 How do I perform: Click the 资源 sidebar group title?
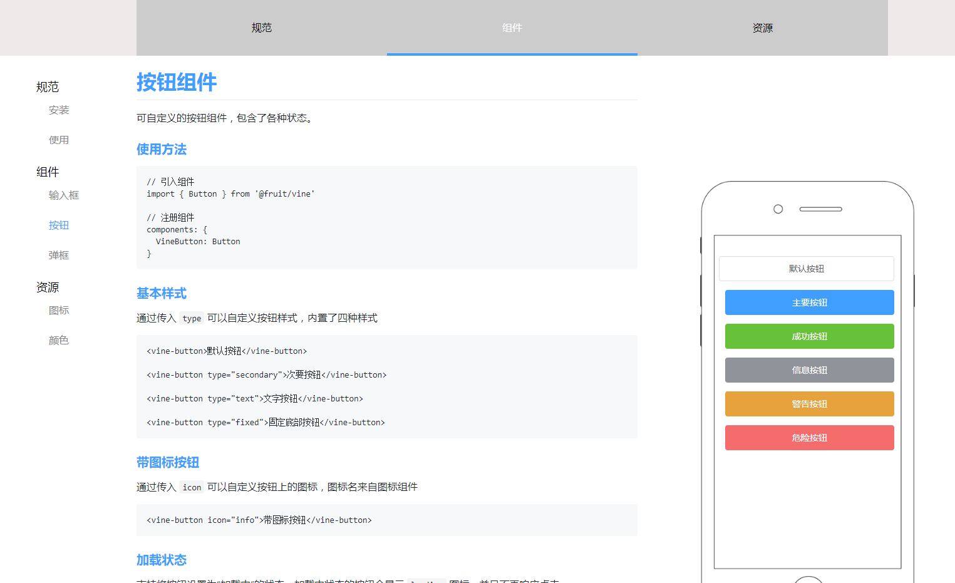click(x=48, y=287)
